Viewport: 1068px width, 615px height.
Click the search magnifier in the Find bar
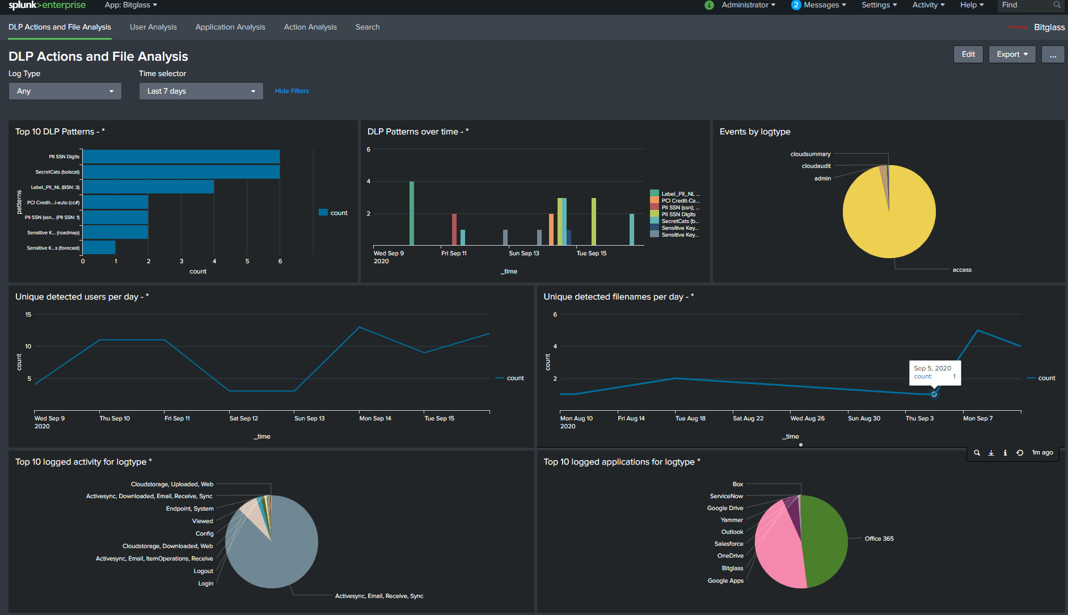(x=1056, y=5)
